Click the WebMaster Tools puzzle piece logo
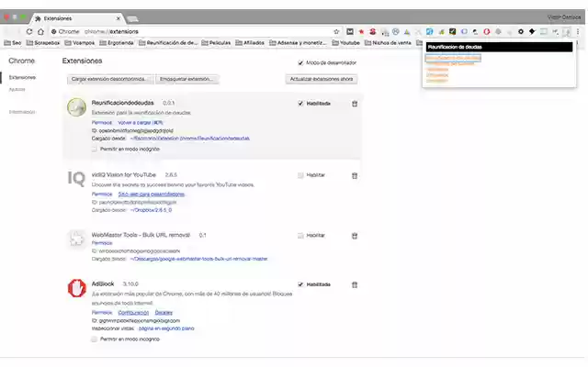The image size is (588, 367). [x=76, y=239]
